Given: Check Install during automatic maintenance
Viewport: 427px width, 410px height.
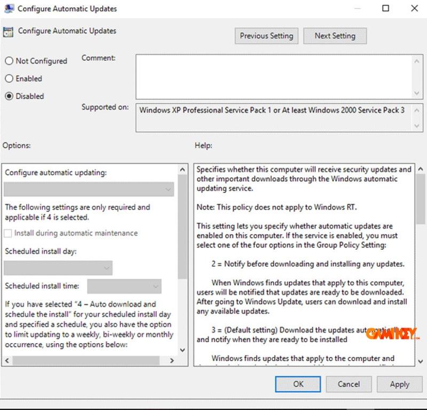Looking at the screenshot, I should point(7,233).
